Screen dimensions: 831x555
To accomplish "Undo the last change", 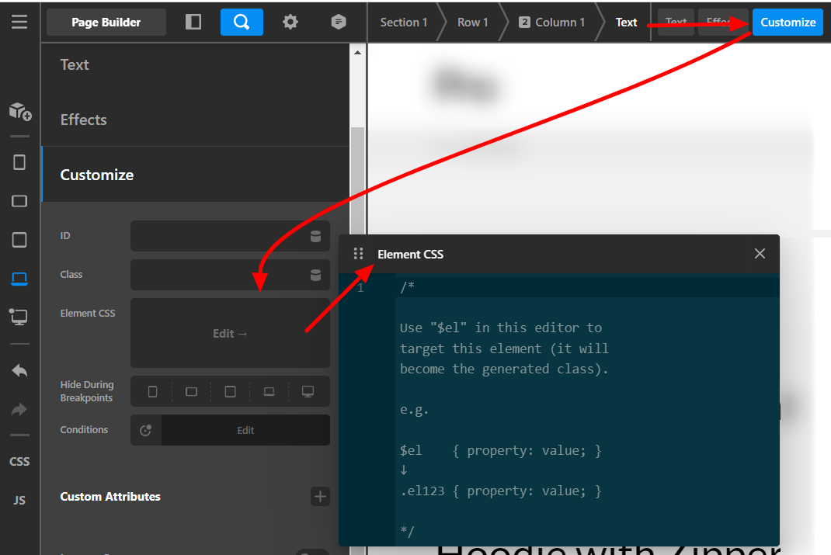I will click(19, 370).
